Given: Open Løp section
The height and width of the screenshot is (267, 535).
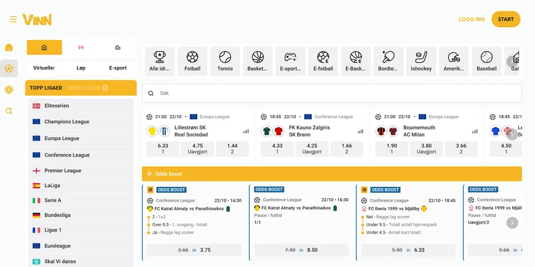Looking at the screenshot, I should pos(81,68).
